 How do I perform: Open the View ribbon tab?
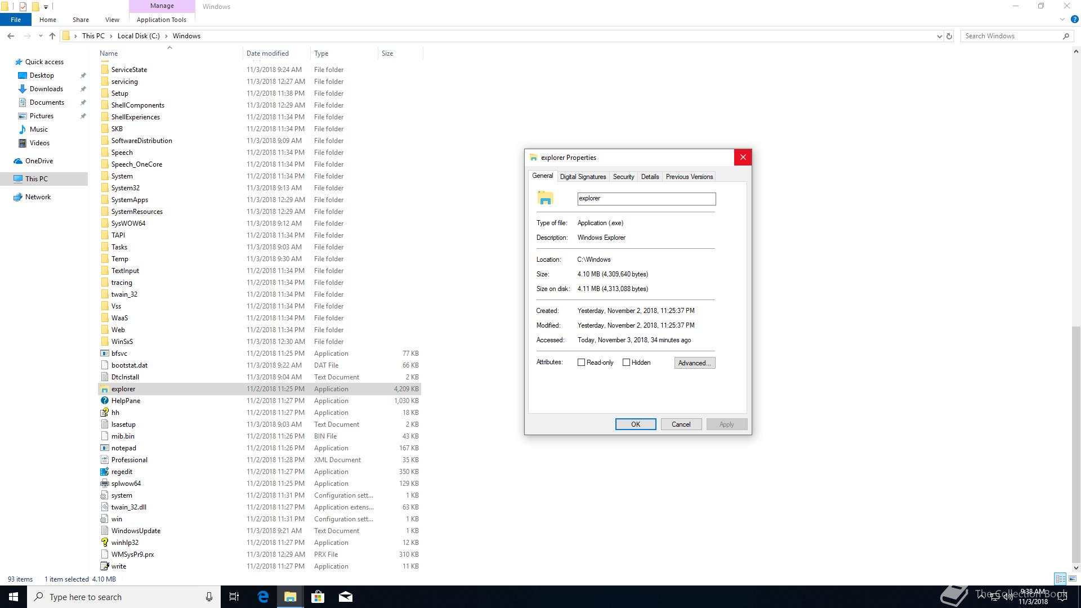(112, 20)
